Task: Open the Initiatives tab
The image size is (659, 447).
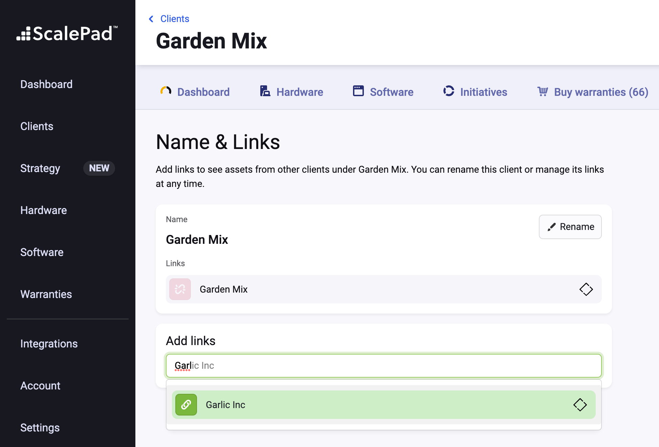Action: pos(475,92)
